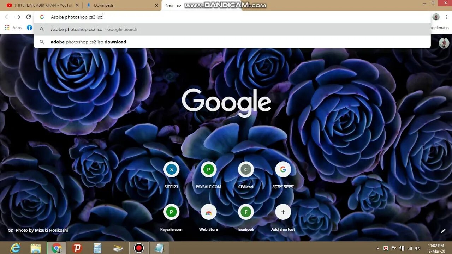The image size is (452, 254).
Task: Open the notepad-style app on taskbar
Action: pyautogui.click(x=159, y=248)
